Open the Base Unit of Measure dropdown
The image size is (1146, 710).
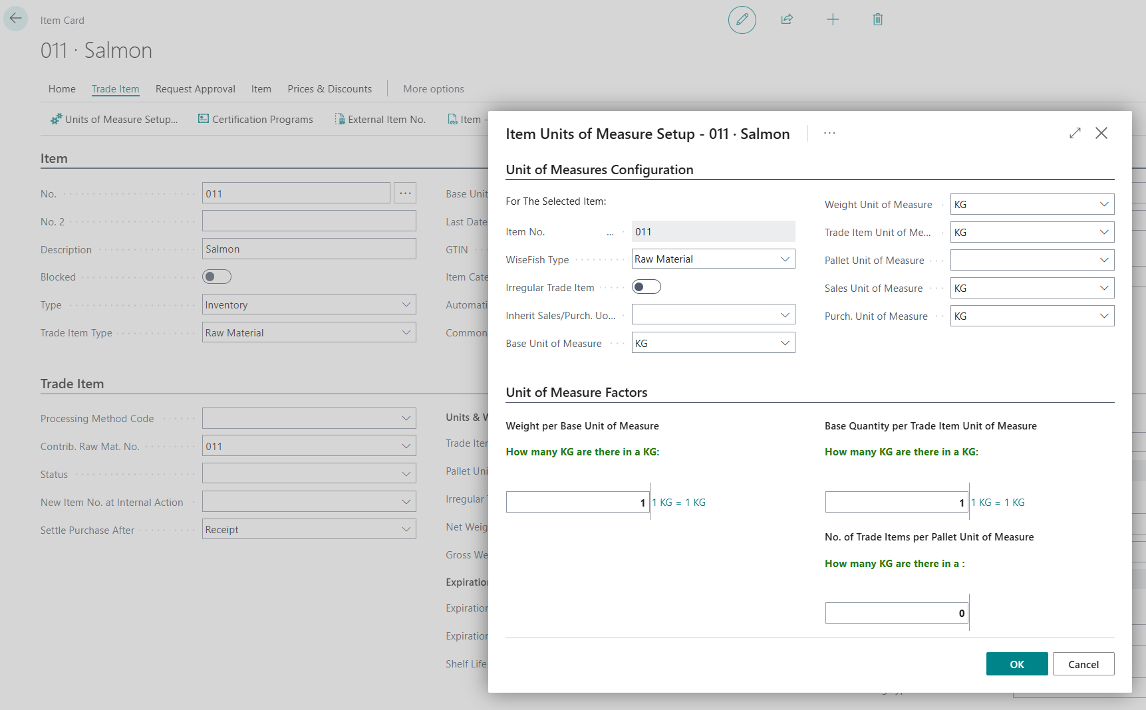coord(713,344)
